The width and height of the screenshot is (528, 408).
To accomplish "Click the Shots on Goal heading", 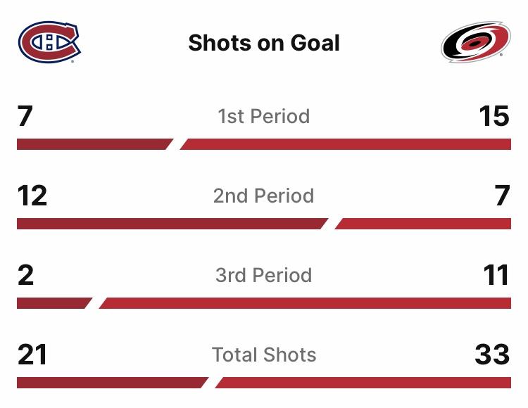I will tap(264, 43).
